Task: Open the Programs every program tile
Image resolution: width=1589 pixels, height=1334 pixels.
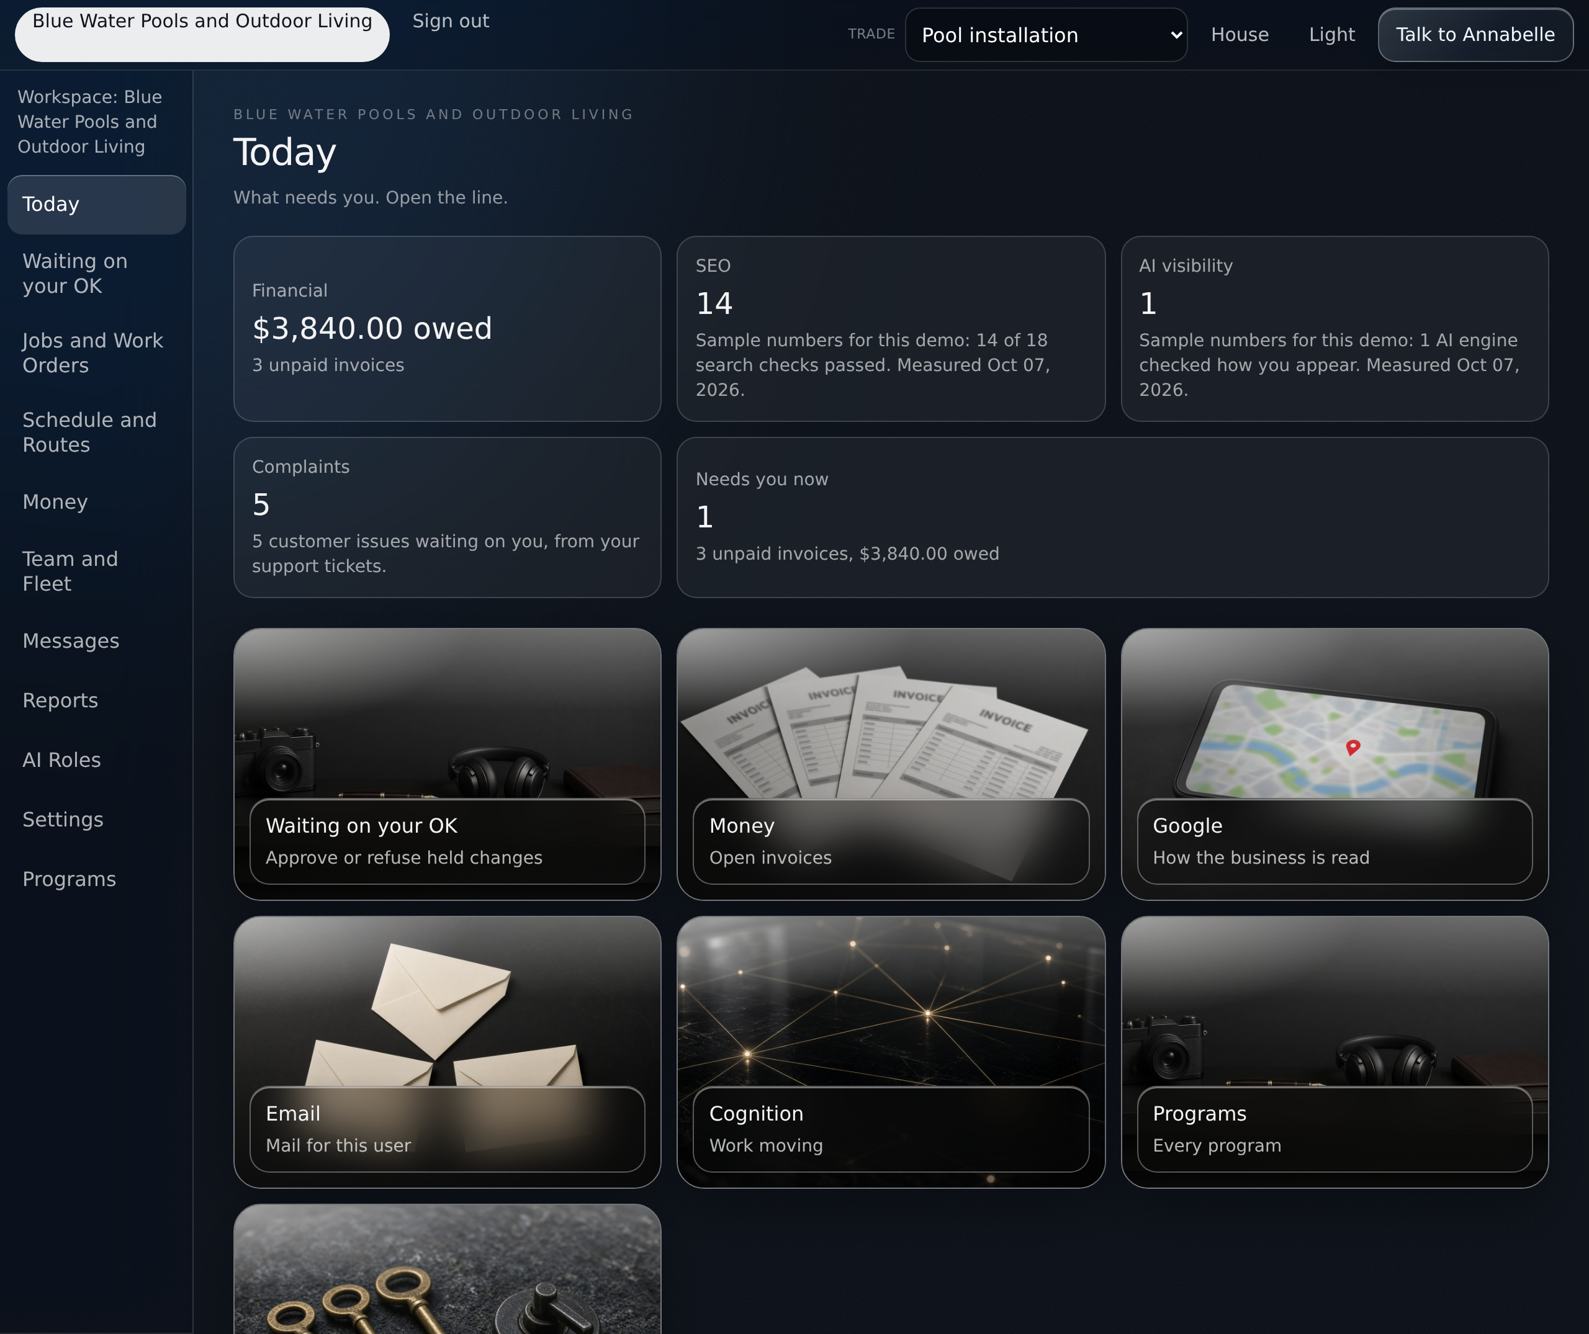Action: click(x=1335, y=1052)
